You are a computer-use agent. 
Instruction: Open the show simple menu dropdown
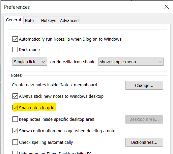click(x=131, y=62)
